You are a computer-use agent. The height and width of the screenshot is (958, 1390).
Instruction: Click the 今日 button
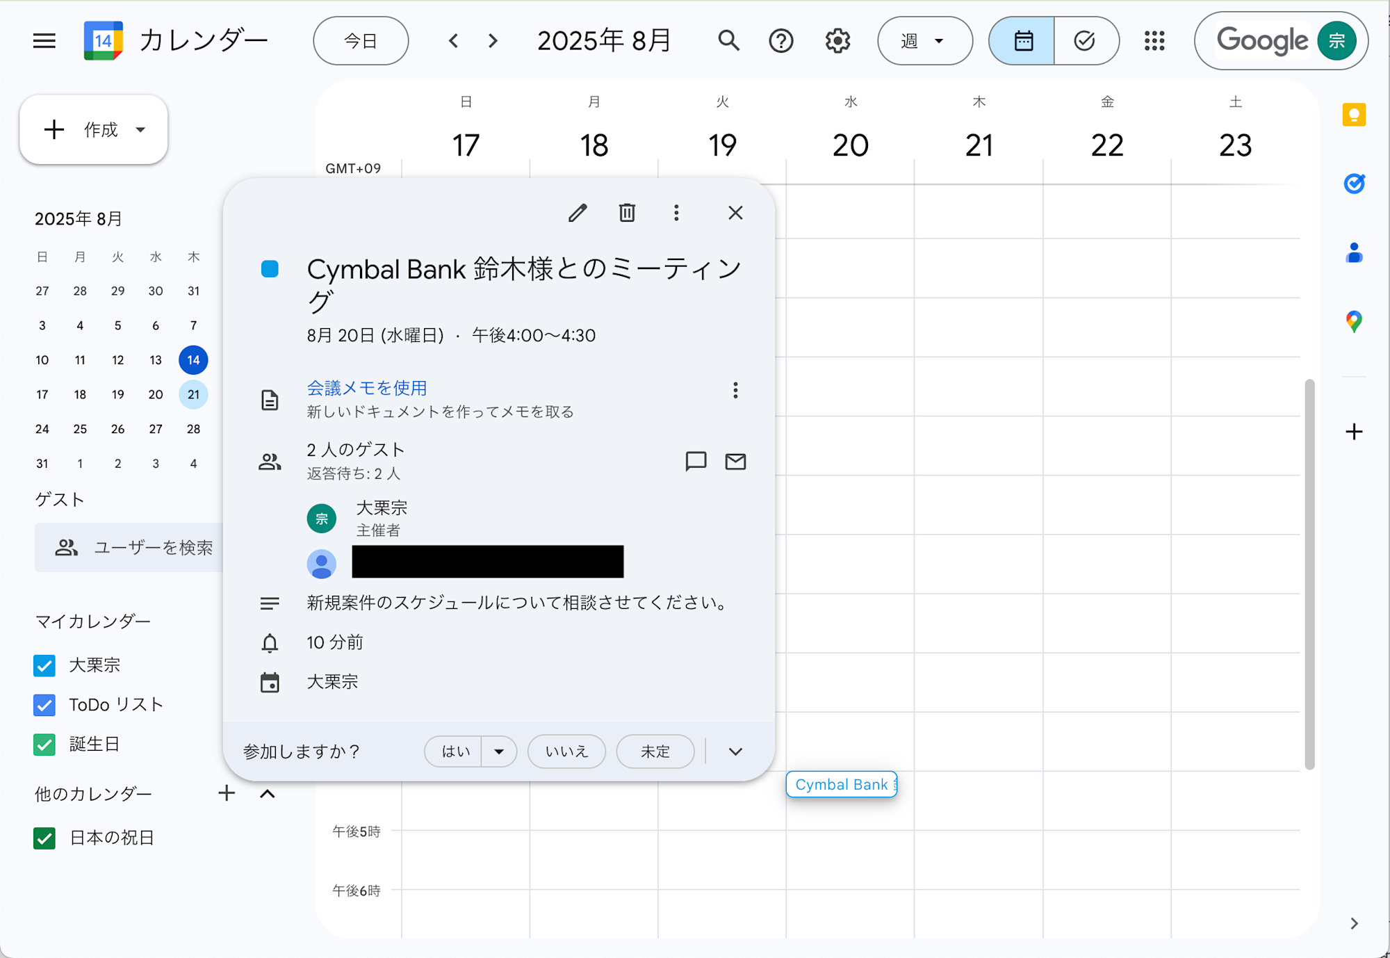pos(361,41)
